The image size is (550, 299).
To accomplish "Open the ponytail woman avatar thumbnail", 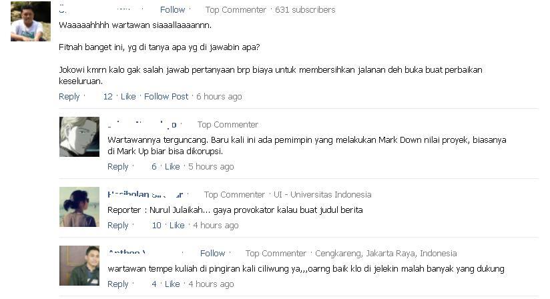I will tap(79, 207).
